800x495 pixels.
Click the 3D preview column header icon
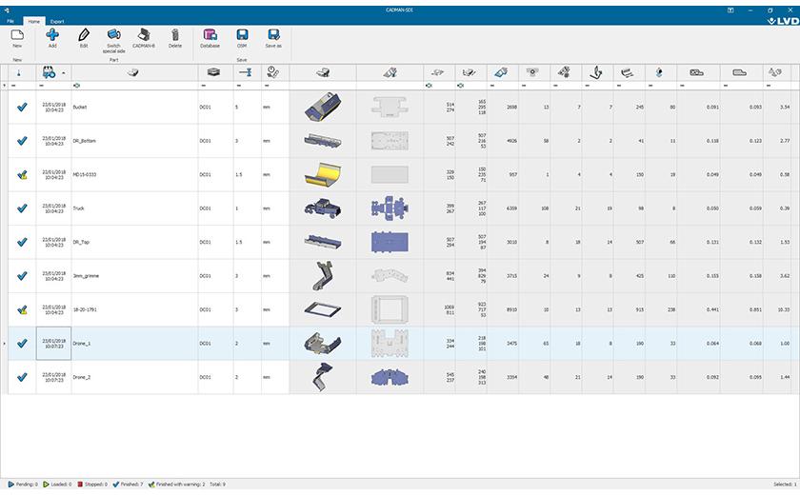(323, 73)
